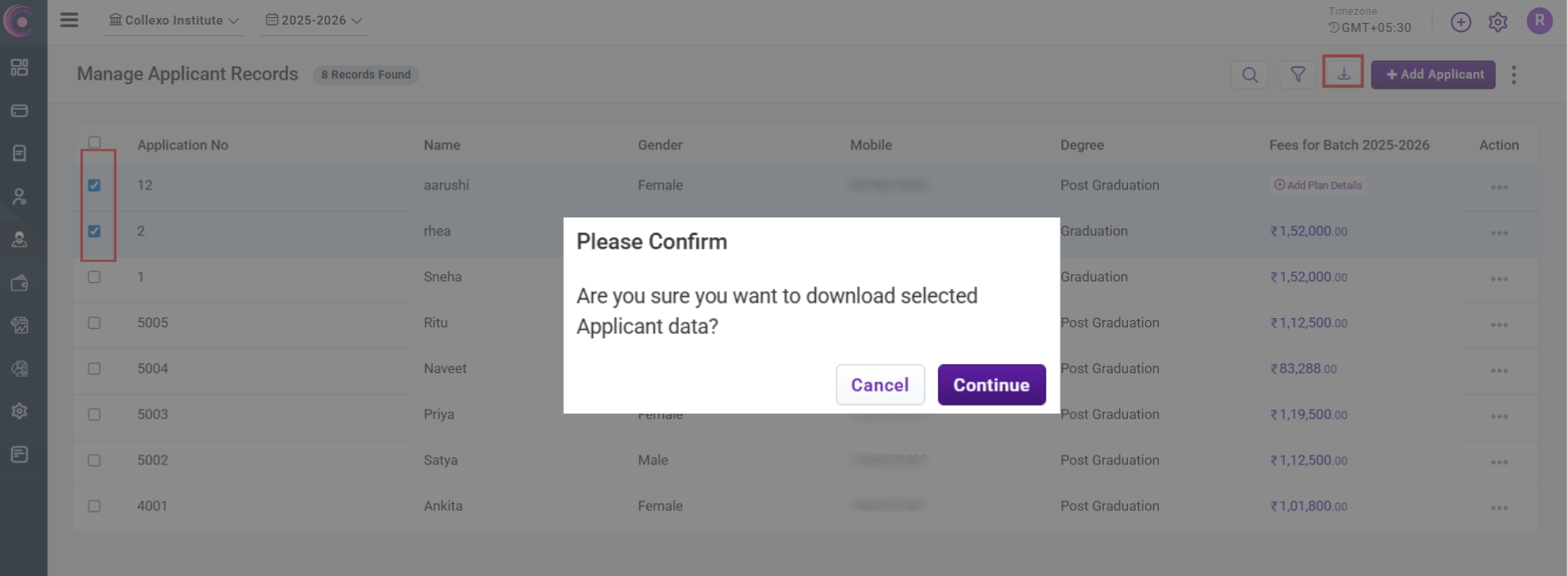Viewport: 1567px width, 576px height.
Task: Open action menu for Ankita row
Action: click(1499, 508)
